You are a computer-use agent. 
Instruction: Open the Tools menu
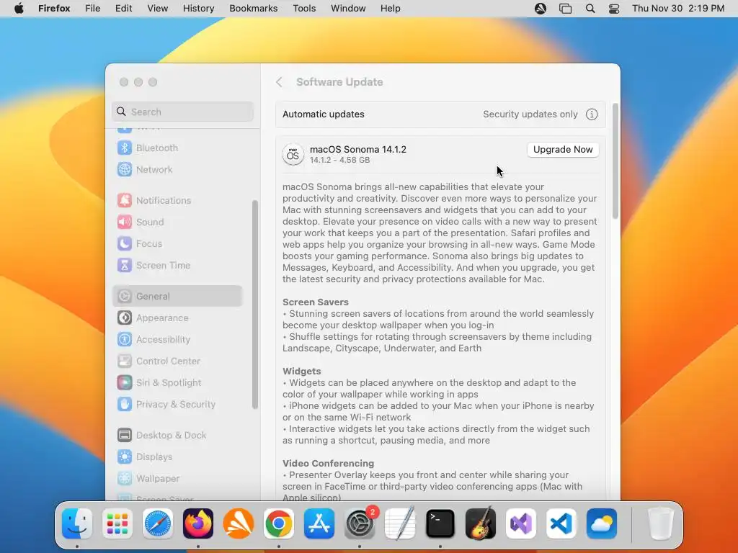305,9
